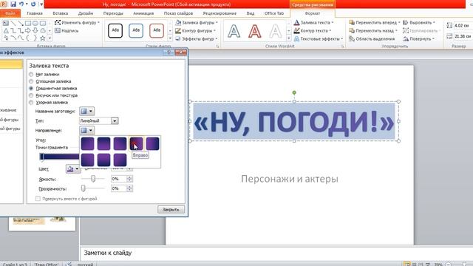Open Название заготовки preset dropdown
473x266 pixels.
coord(87,112)
